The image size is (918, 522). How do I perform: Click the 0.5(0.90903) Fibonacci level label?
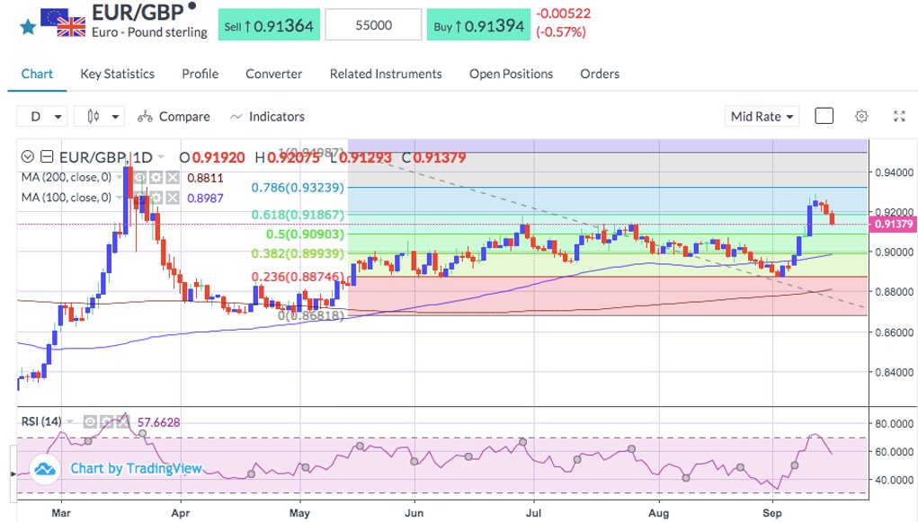click(x=305, y=234)
